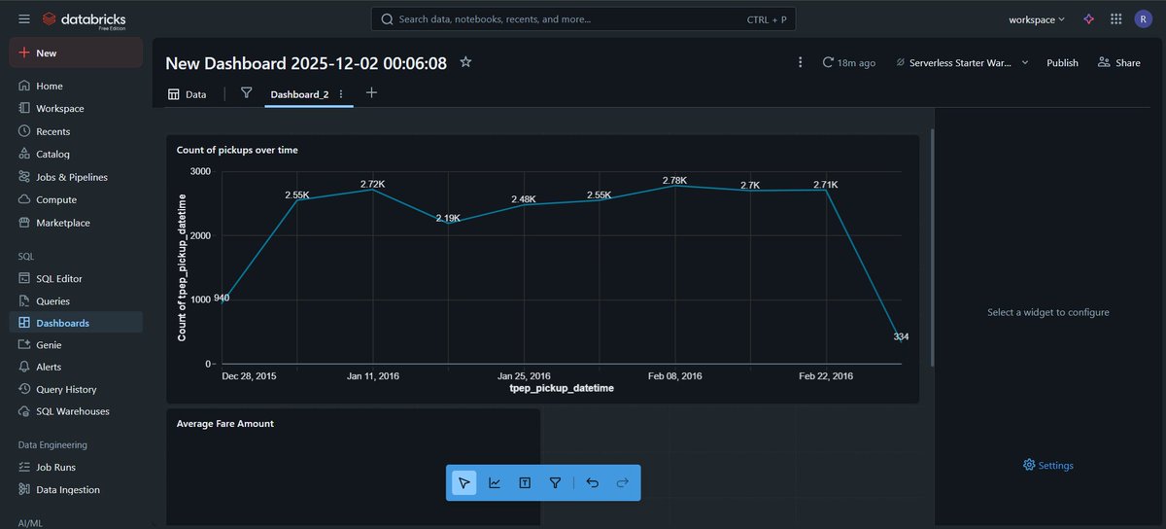Undo the last action
1166x529 pixels.
[593, 482]
